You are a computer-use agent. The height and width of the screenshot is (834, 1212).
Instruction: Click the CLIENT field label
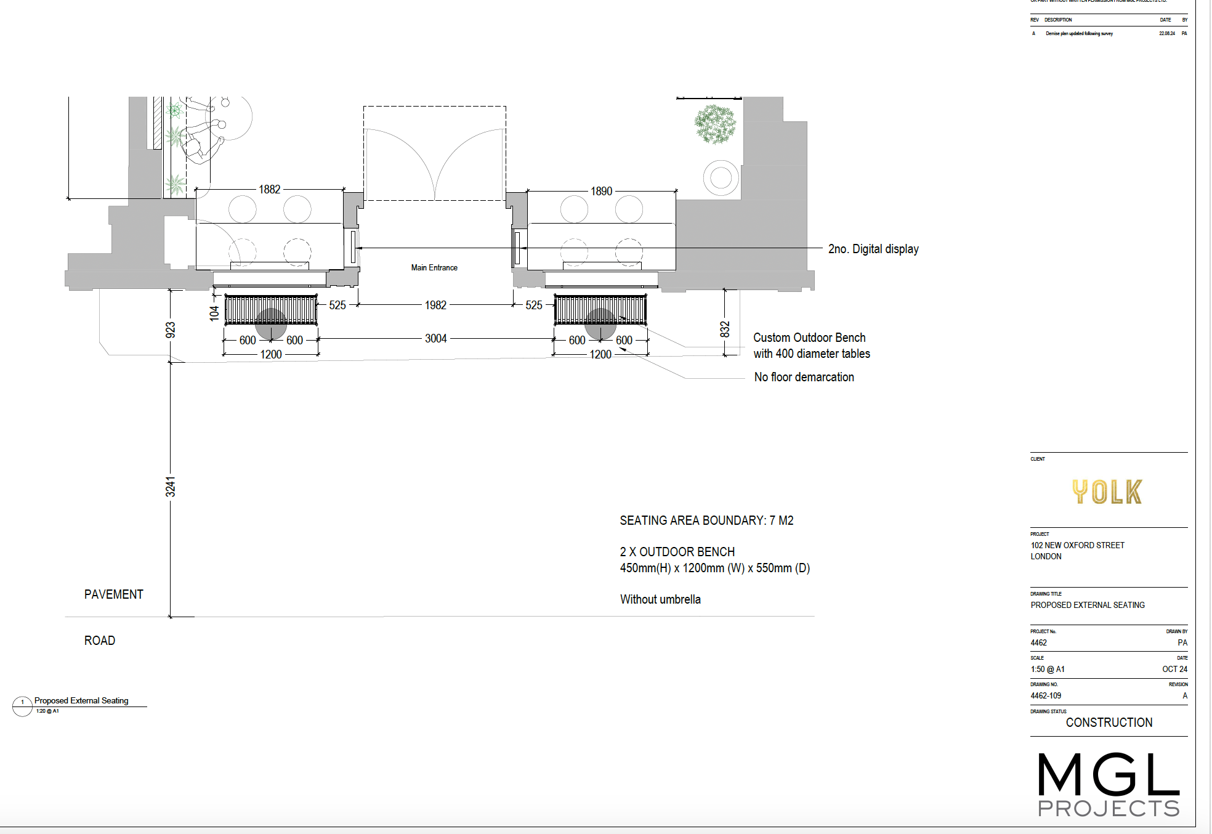pos(1038,459)
